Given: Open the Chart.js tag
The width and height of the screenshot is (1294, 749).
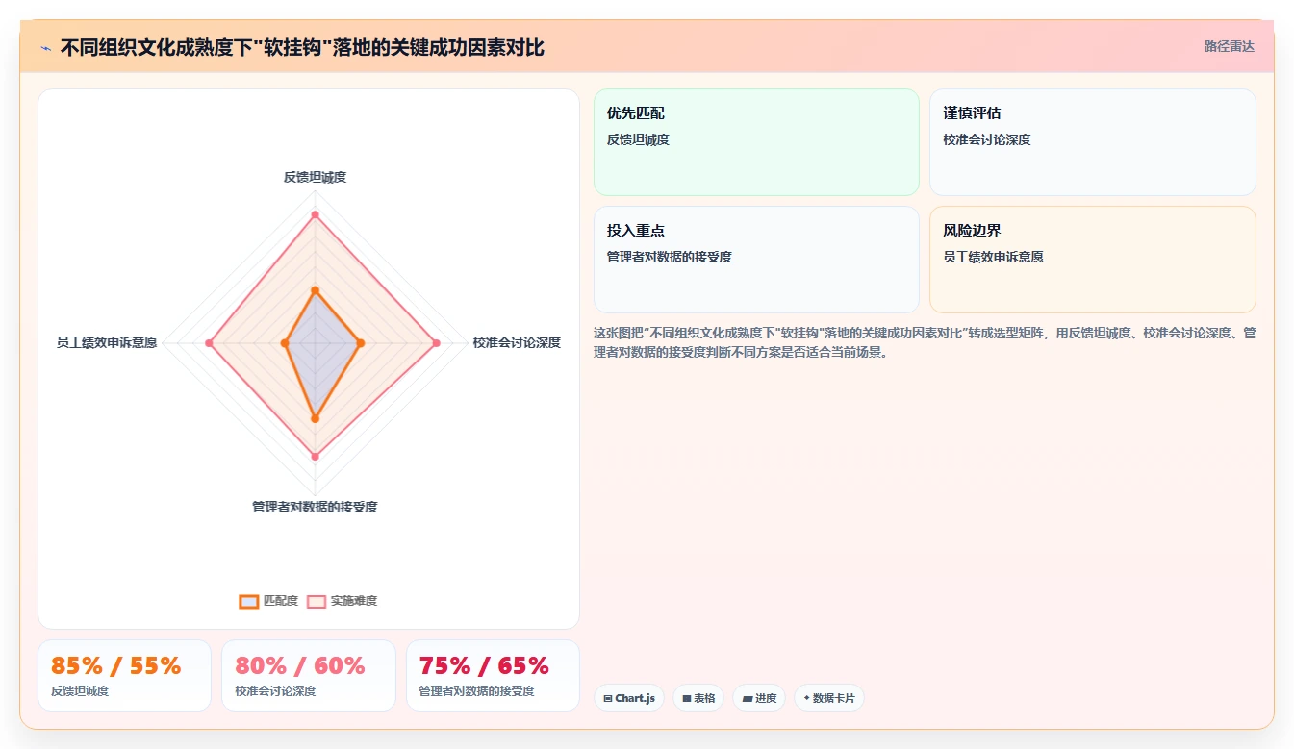Looking at the screenshot, I should 629,698.
